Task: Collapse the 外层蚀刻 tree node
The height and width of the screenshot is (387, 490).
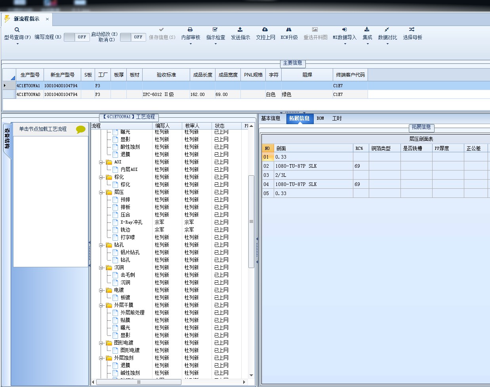Action: [x=101, y=358]
